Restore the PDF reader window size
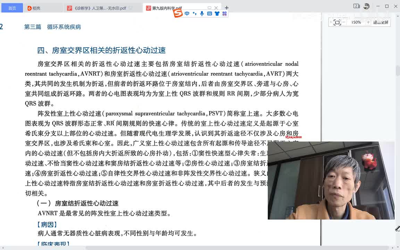400x250 pixels. pos(387,6)
